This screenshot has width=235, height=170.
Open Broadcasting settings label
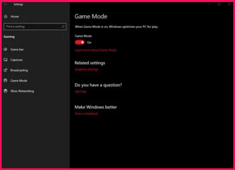tap(19, 70)
